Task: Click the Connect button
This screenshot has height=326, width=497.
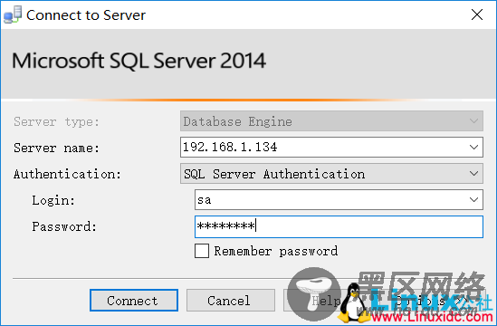Action: point(134,300)
